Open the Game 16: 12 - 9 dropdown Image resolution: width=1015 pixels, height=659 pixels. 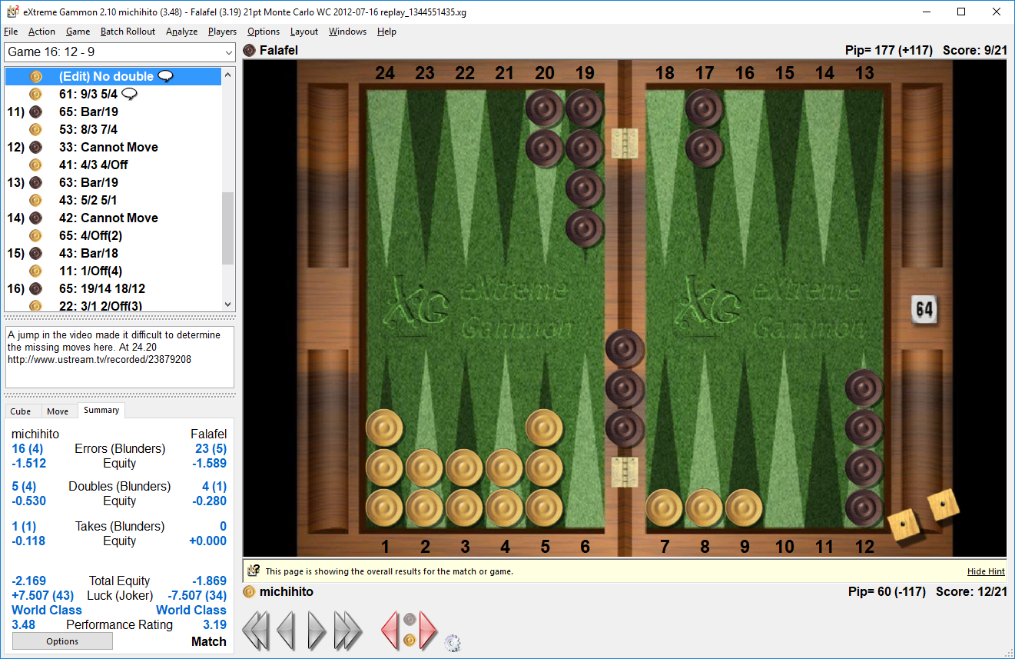coord(120,52)
